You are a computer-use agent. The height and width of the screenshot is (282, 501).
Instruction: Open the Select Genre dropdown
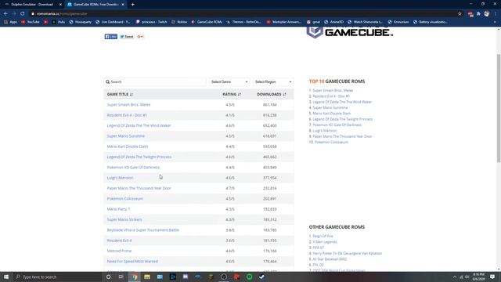pos(229,81)
